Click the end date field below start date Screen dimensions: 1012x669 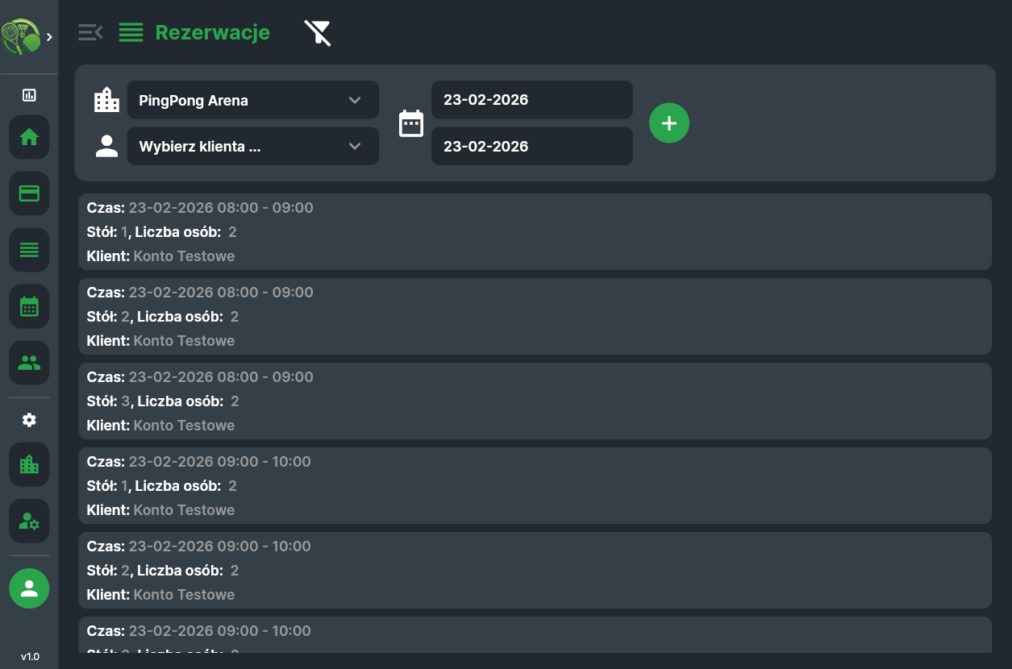pyautogui.click(x=531, y=147)
